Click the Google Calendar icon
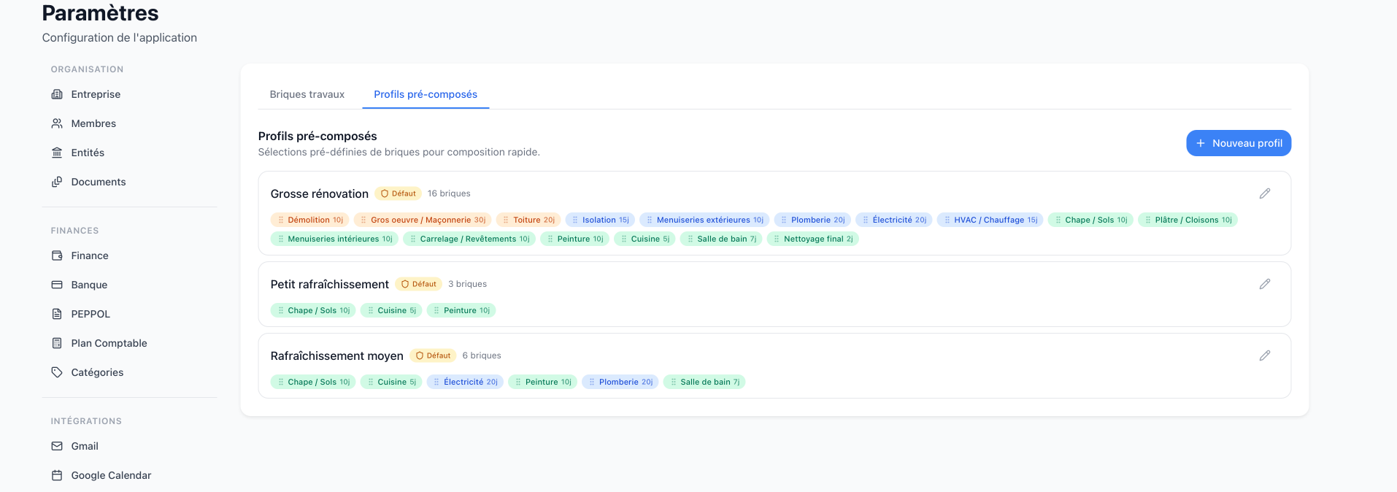The image size is (1397, 492). coord(57,475)
